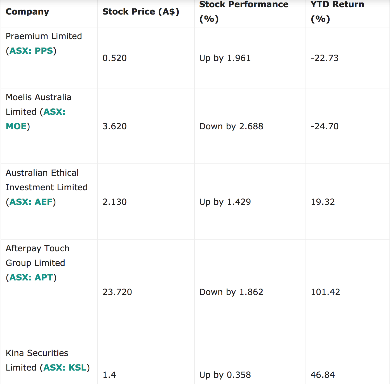Open the ASX: APT link
The width and height of the screenshot is (390, 384).
click(31, 278)
